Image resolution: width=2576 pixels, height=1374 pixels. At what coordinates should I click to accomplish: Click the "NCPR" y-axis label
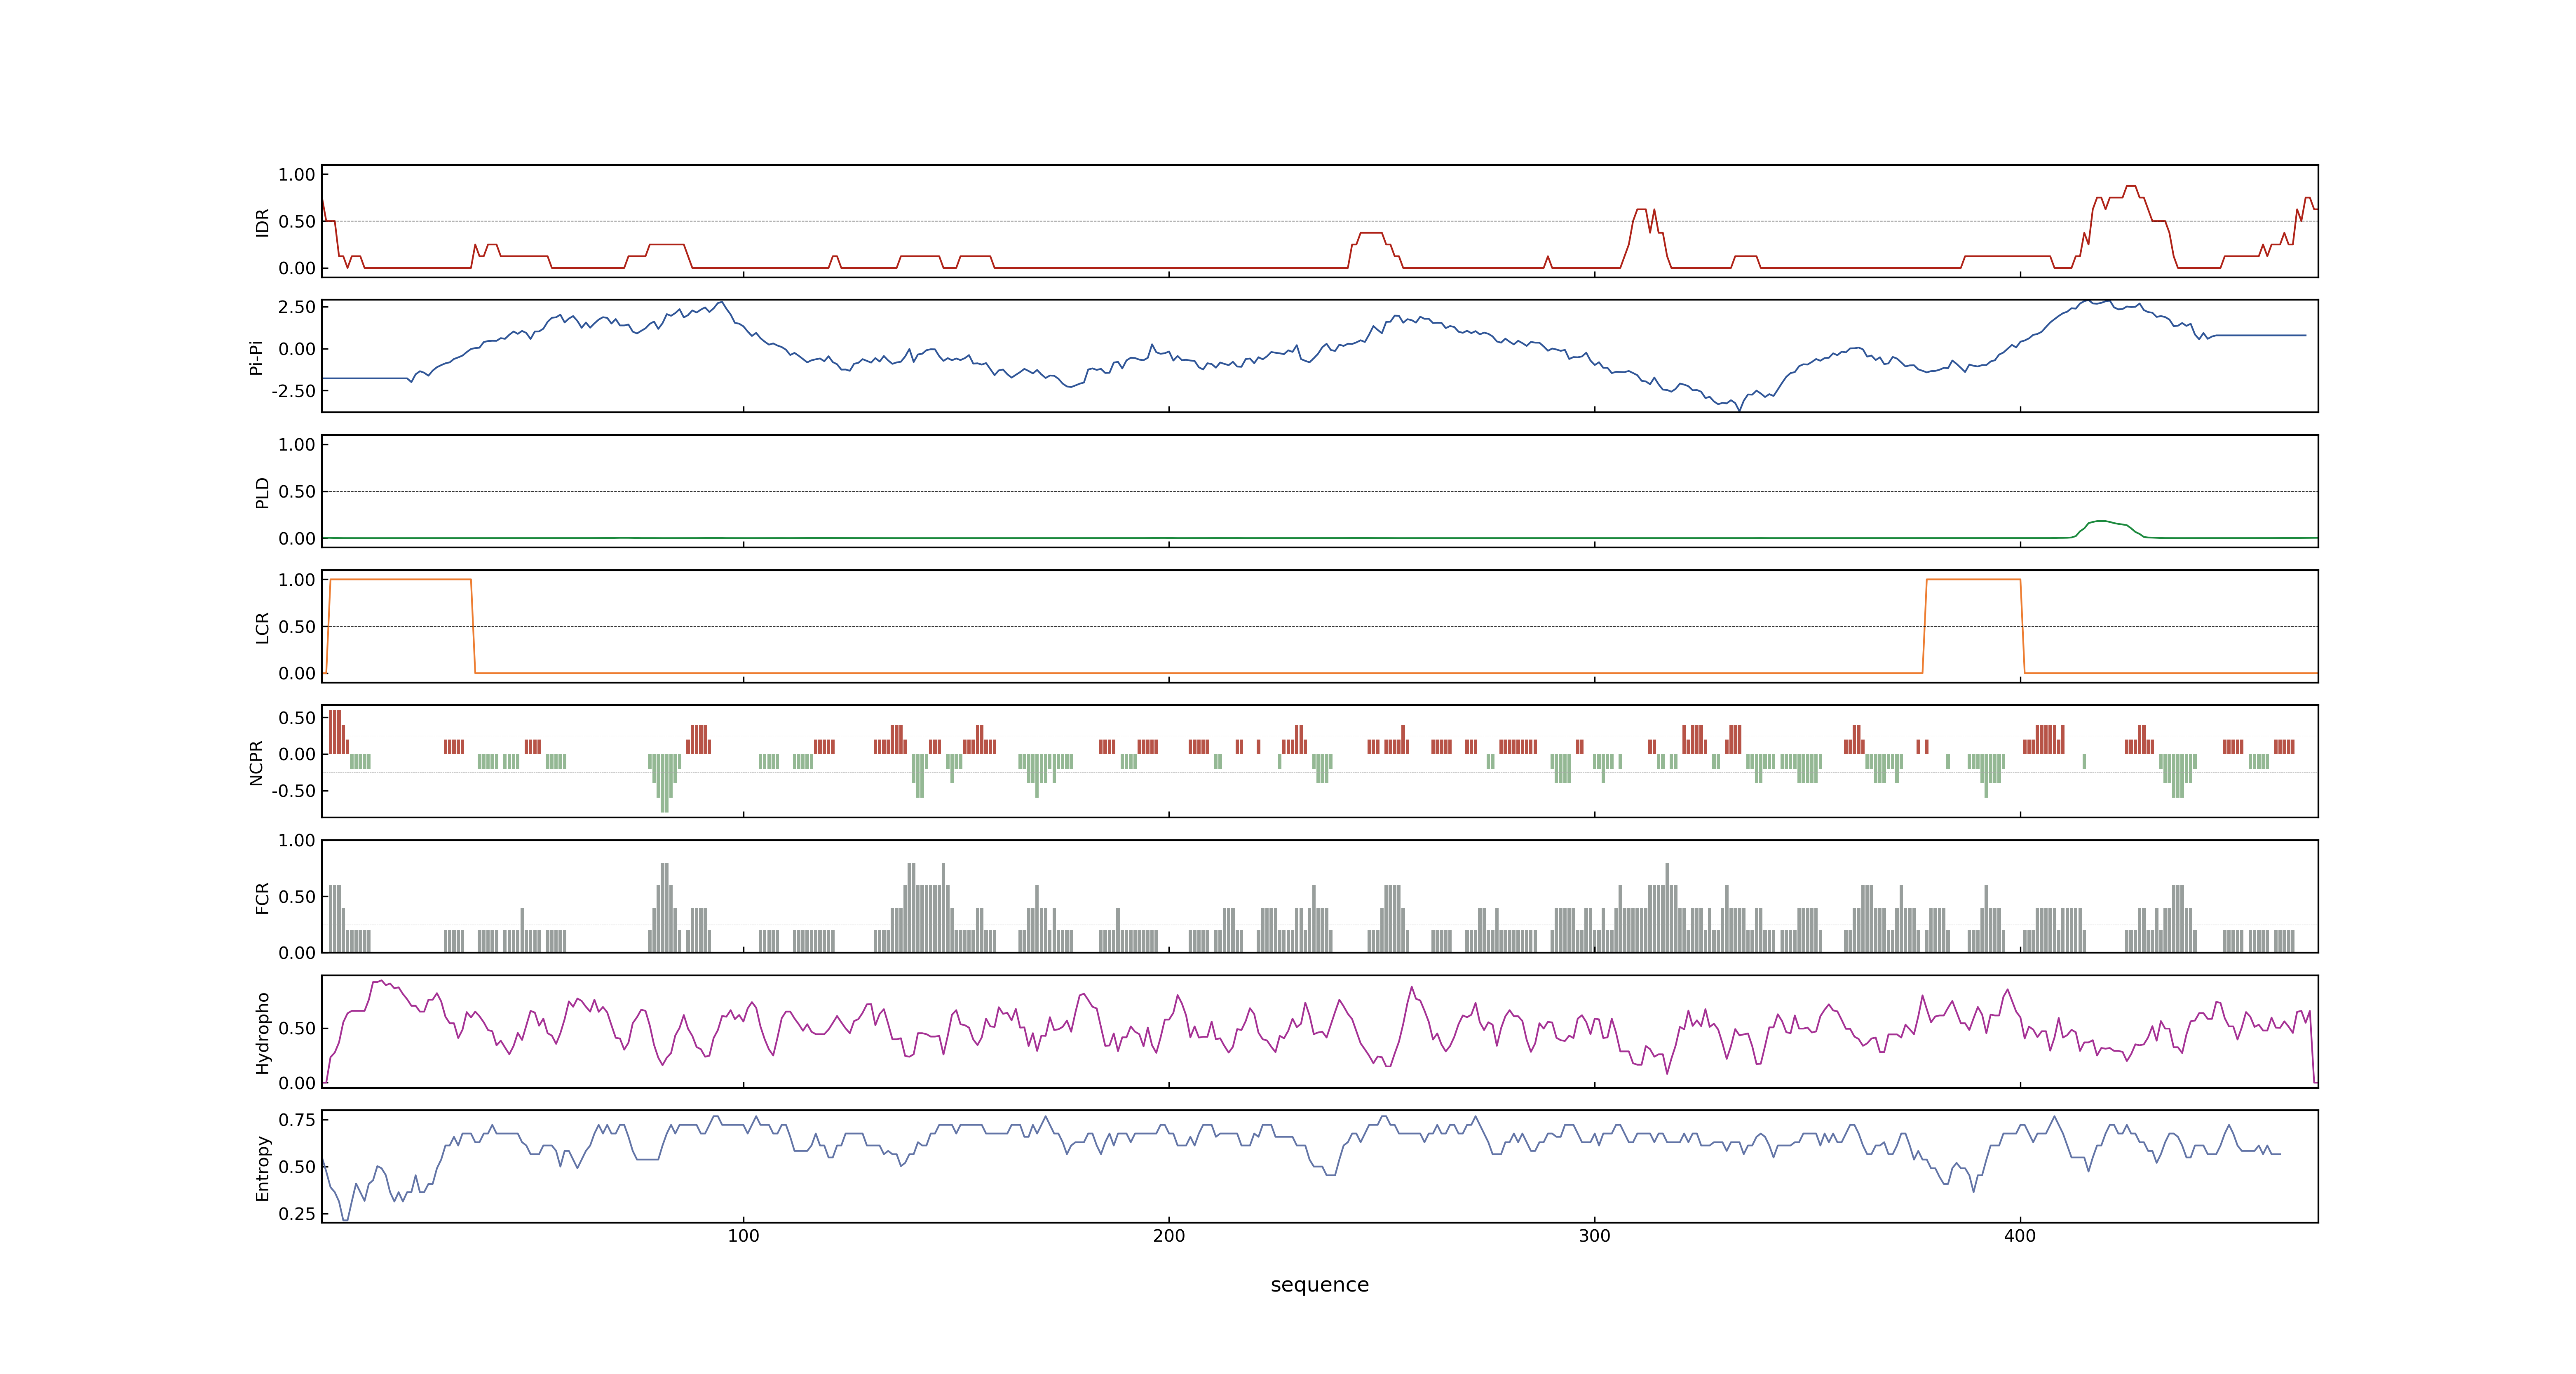pos(256,763)
